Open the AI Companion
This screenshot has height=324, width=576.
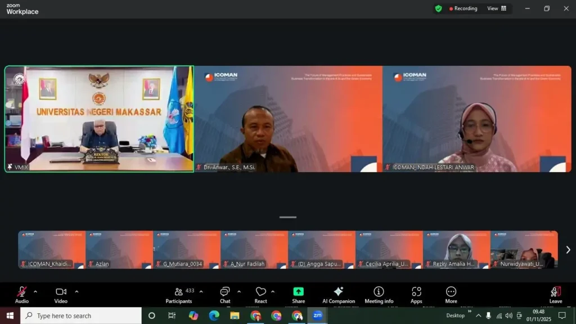tap(338, 294)
